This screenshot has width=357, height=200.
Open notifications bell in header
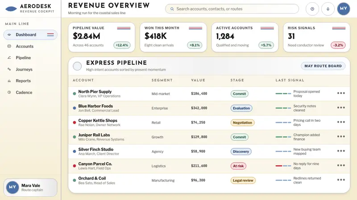pyautogui.click(x=328, y=9)
